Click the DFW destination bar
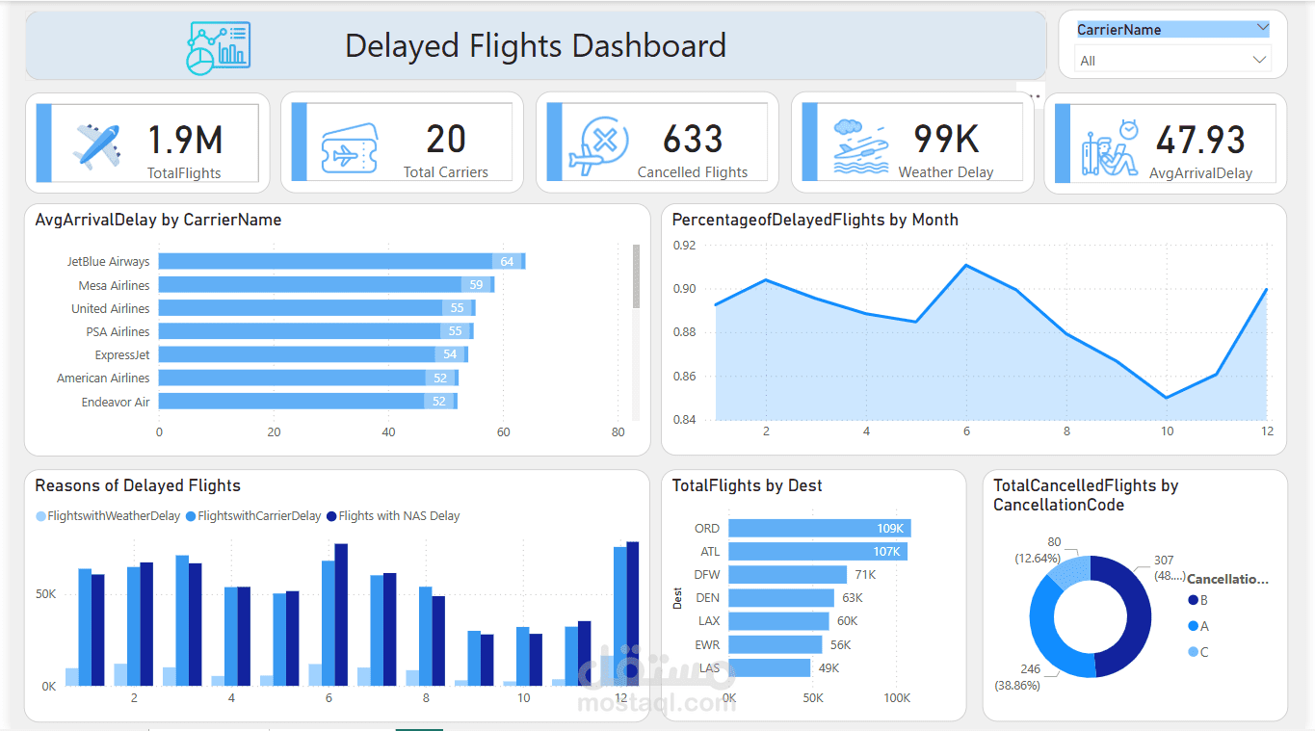 coord(787,574)
